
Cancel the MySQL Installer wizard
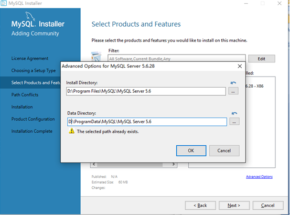click(x=268, y=206)
